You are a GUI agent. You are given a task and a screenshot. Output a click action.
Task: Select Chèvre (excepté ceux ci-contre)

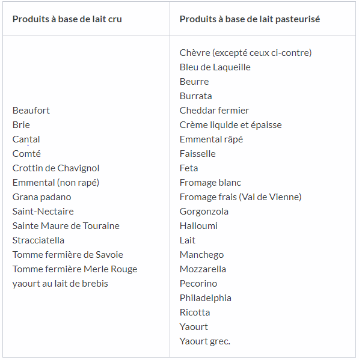point(245,53)
